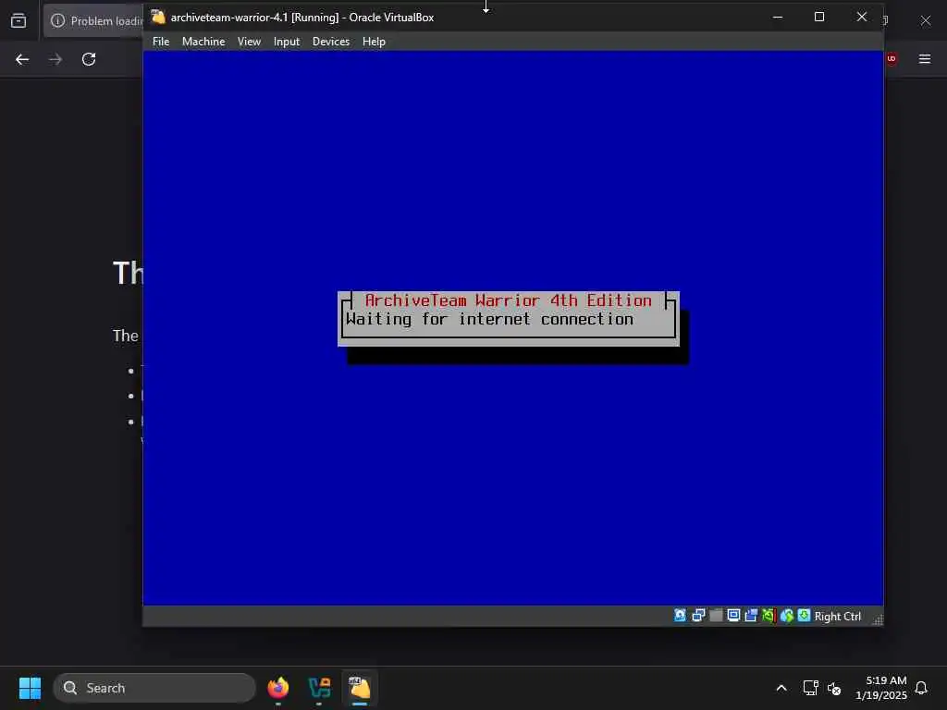Click the keyboard capture green-arrow icon
This screenshot has width=947, height=710.
[x=804, y=615]
